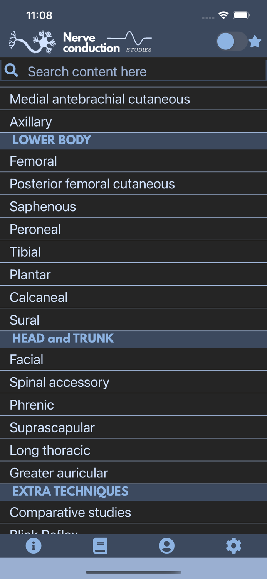Tap the neuron app logo

33,42
